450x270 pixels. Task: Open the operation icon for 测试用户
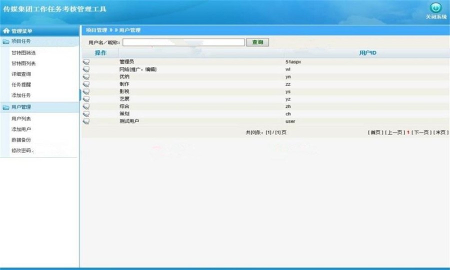tap(86, 121)
